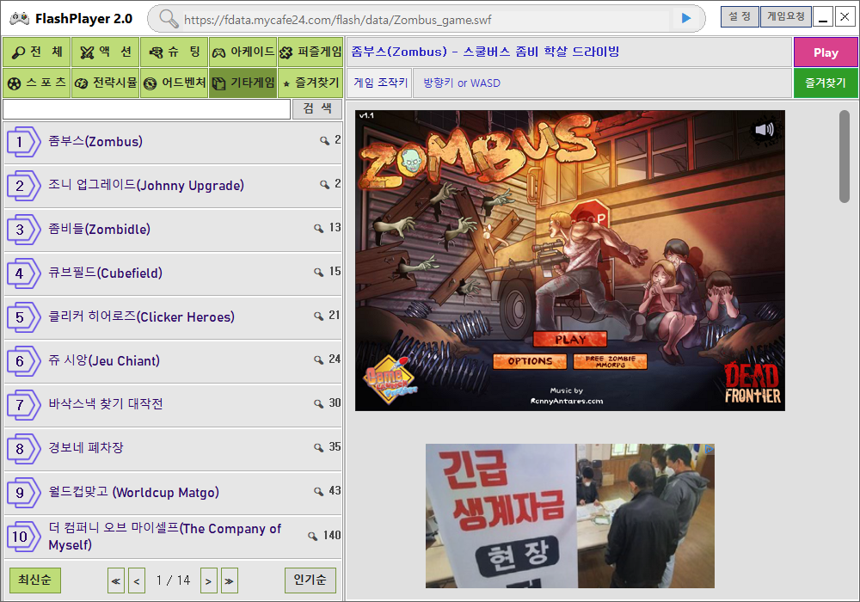Open the 즐겨찾기 favorites category tab
This screenshot has height=602, width=860.
click(x=310, y=83)
